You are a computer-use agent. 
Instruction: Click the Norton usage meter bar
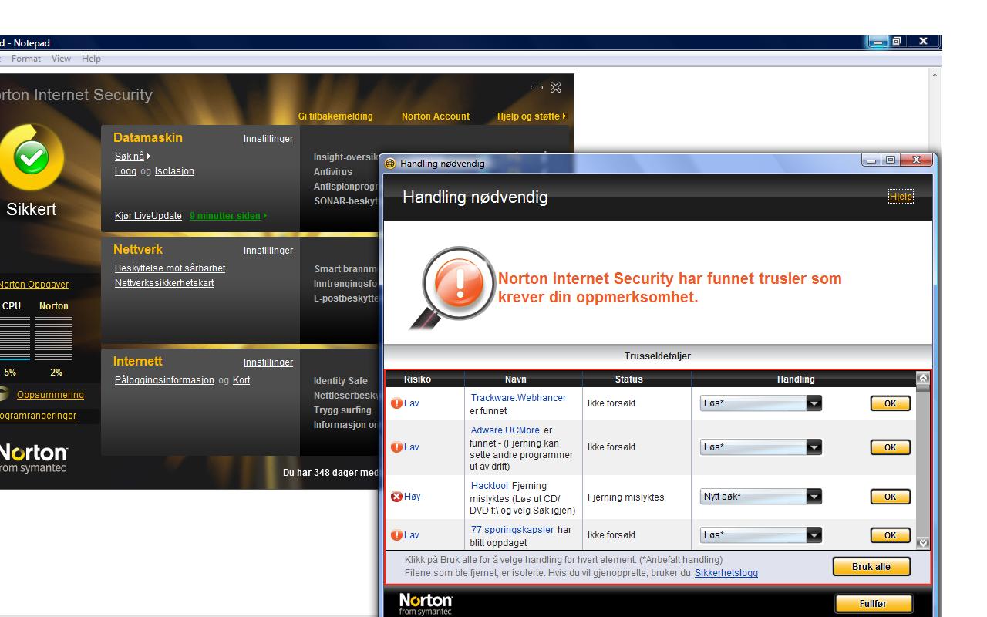54,337
